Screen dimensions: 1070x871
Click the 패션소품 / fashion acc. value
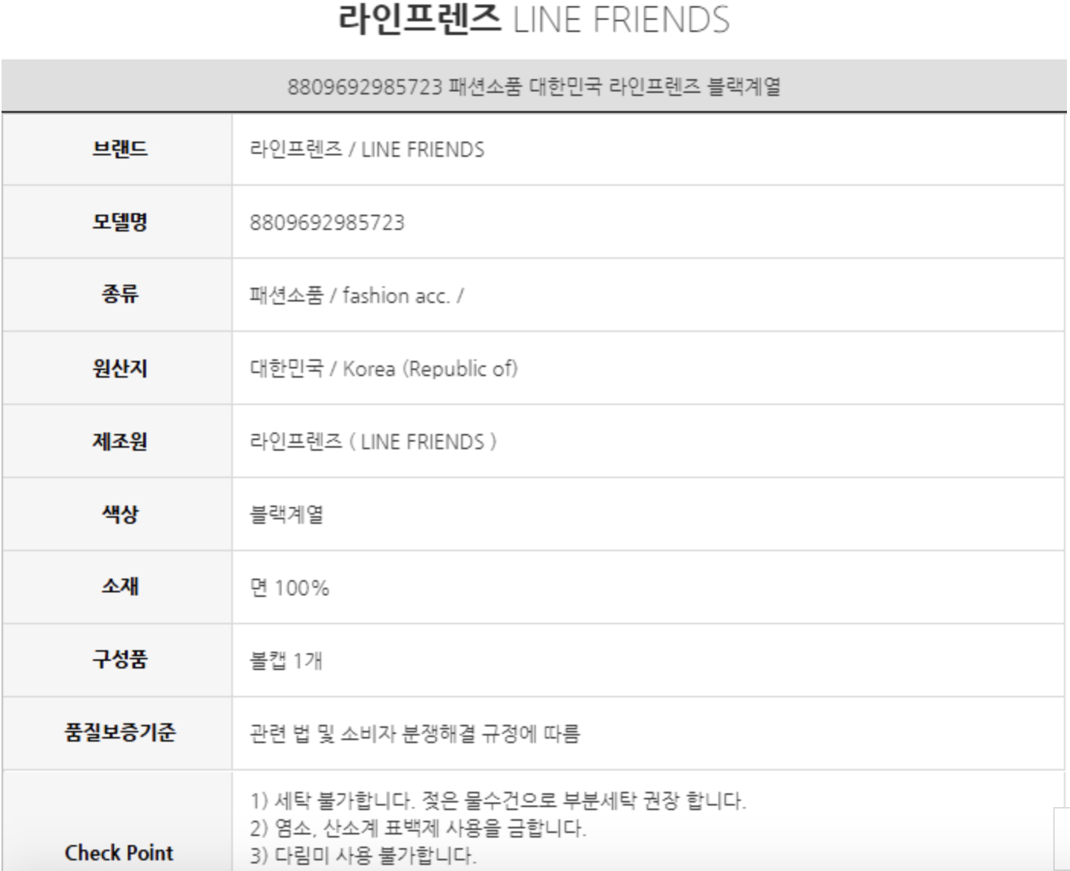pos(356,296)
